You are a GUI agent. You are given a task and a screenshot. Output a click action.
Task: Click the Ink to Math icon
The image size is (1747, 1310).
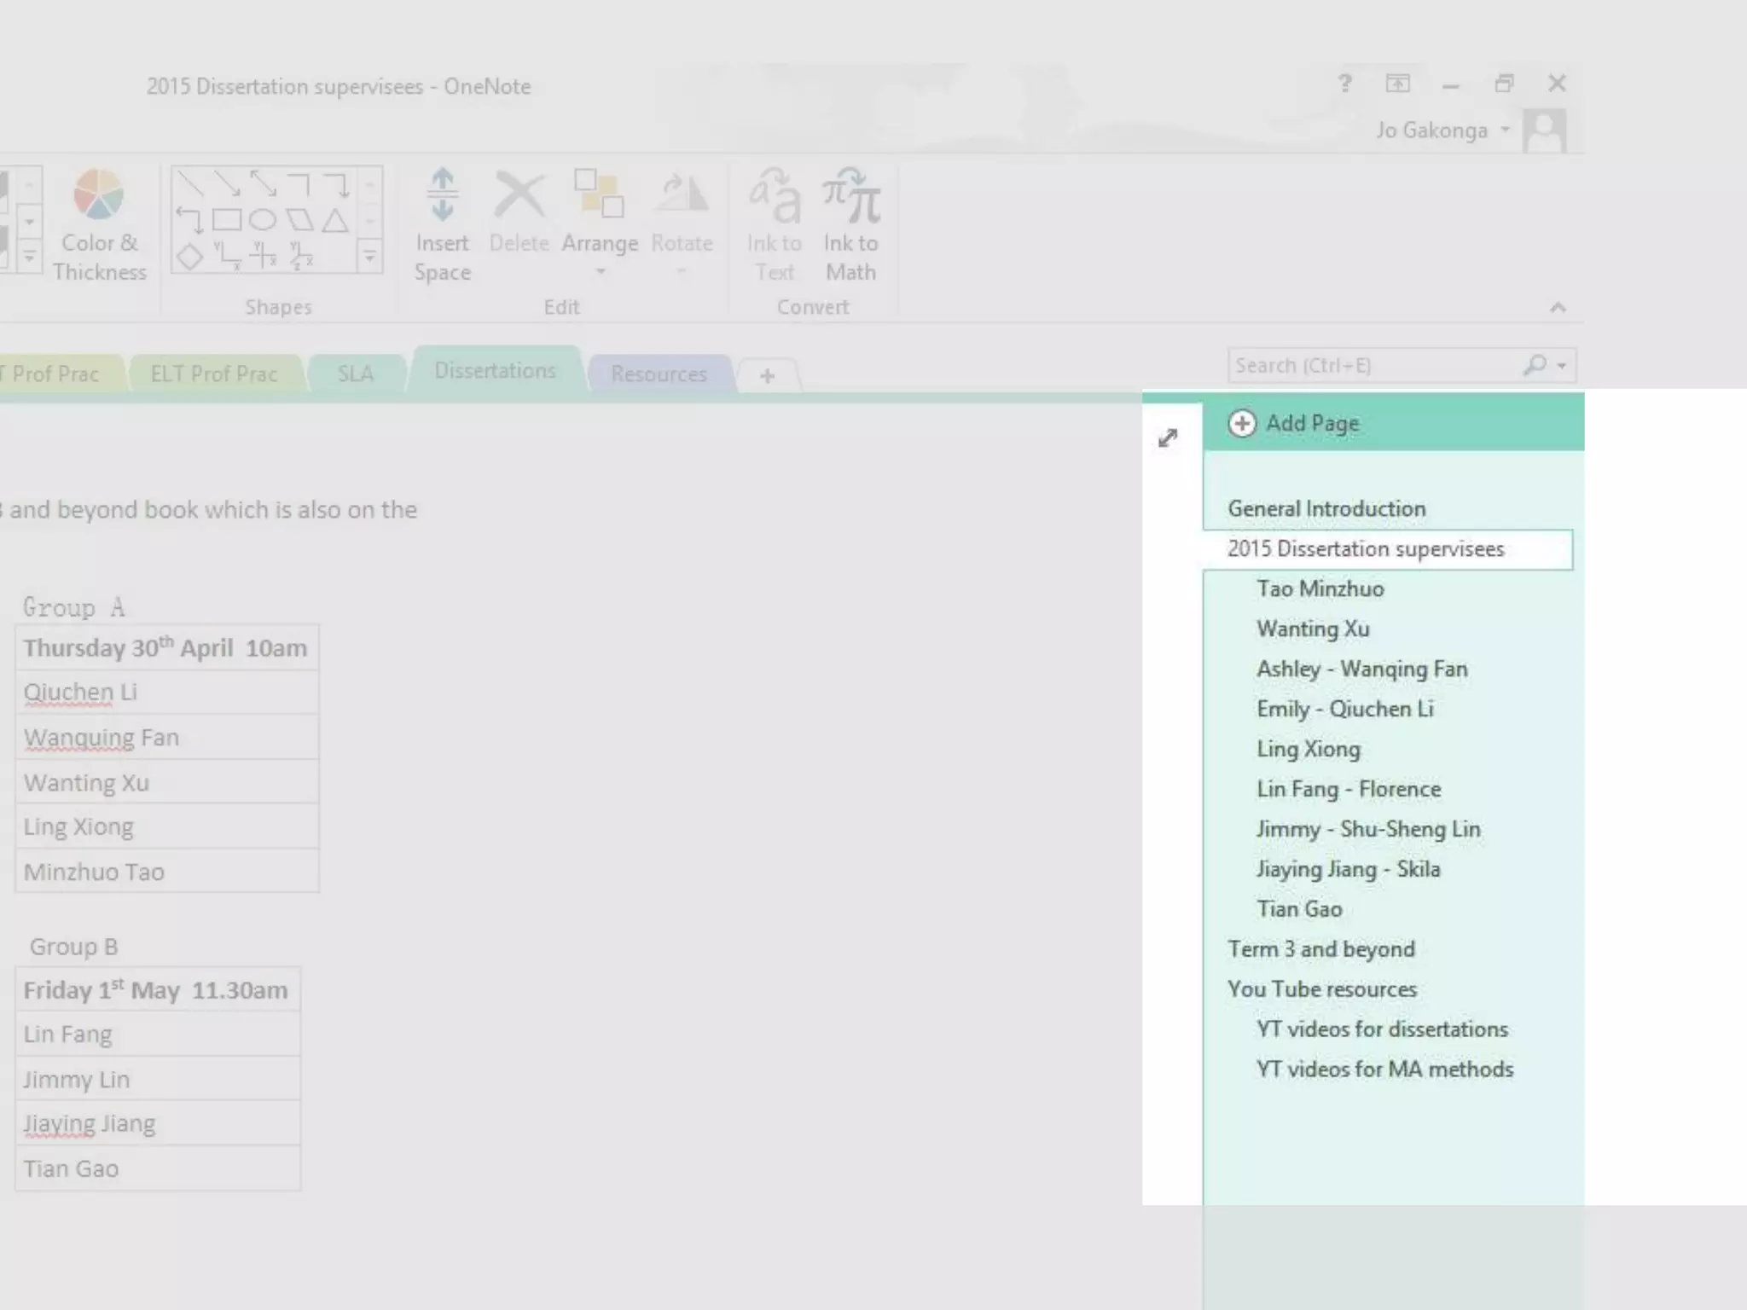850,196
